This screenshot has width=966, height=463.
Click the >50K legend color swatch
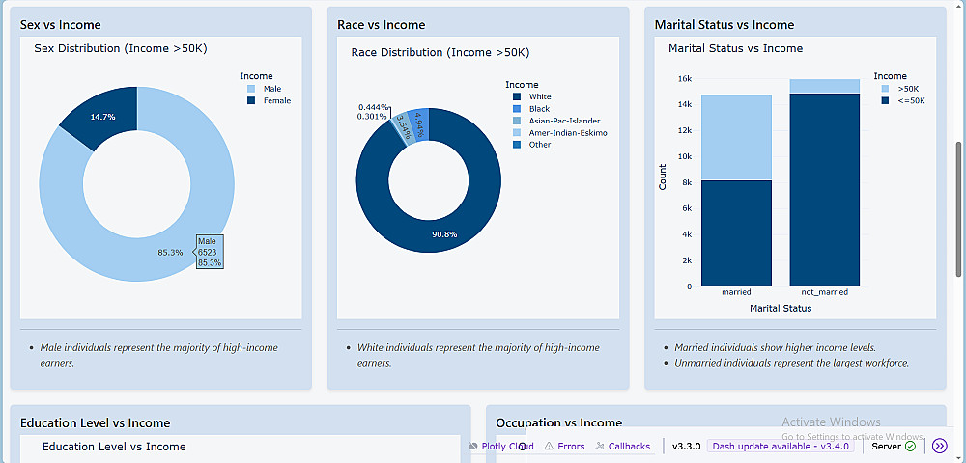click(x=885, y=89)
